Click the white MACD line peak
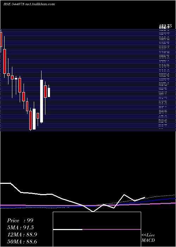 pos(124,195)
